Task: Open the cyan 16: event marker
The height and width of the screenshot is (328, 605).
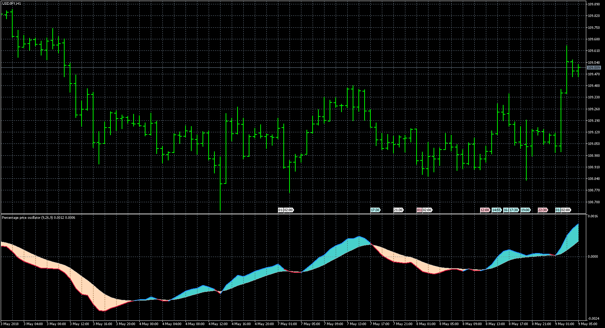Action: tap(506, 210)
